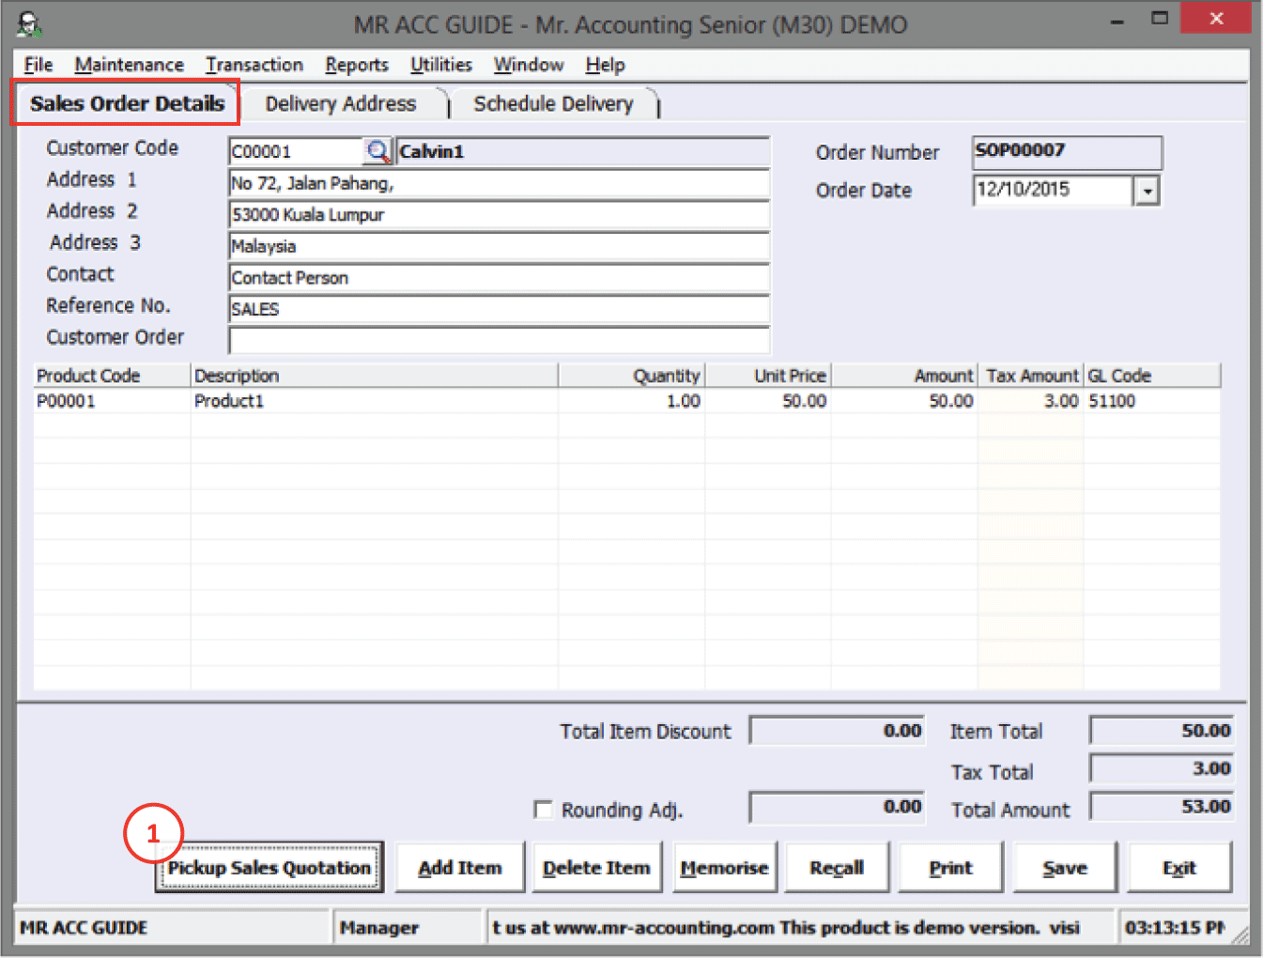The width and height of the screenshot is (1263, 958).
Task: Switch to the Delivery Address tab
Action: (341, 103)
